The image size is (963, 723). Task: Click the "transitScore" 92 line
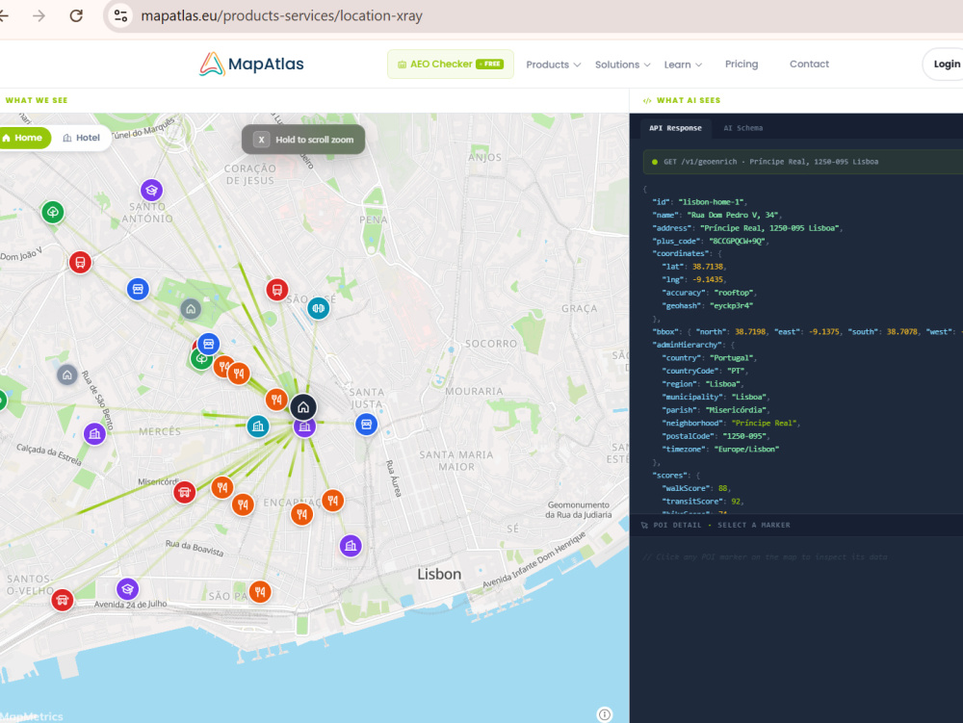coord(703,502)
